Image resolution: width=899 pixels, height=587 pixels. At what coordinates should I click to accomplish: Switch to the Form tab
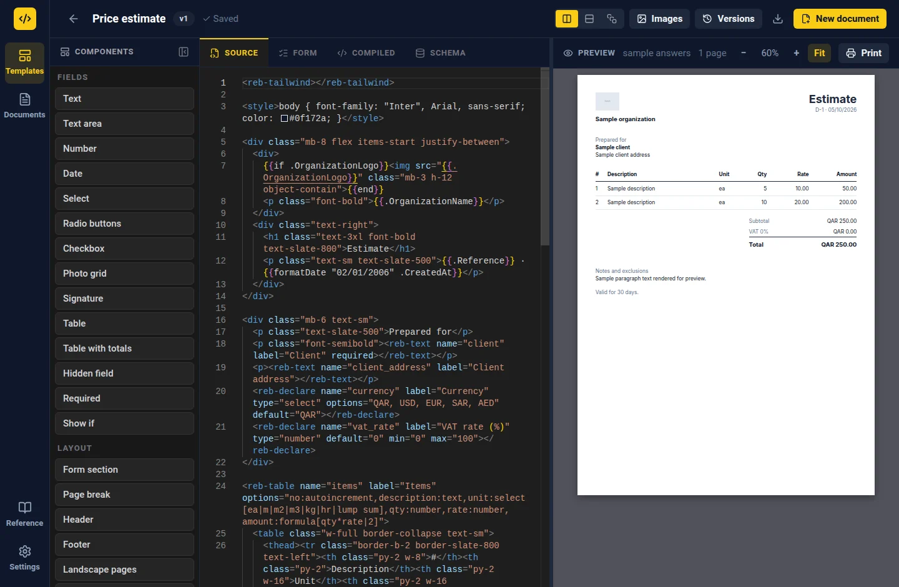tap(298, 53)
